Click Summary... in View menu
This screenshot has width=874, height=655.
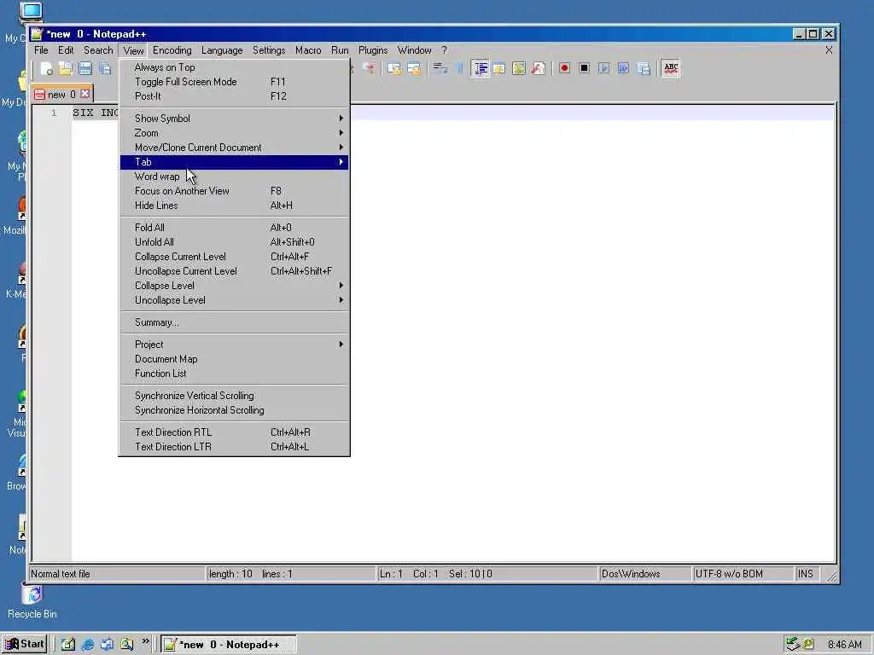pos(235,322)
